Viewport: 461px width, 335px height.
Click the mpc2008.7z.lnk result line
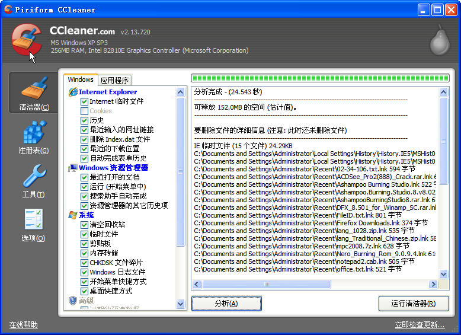302,246
